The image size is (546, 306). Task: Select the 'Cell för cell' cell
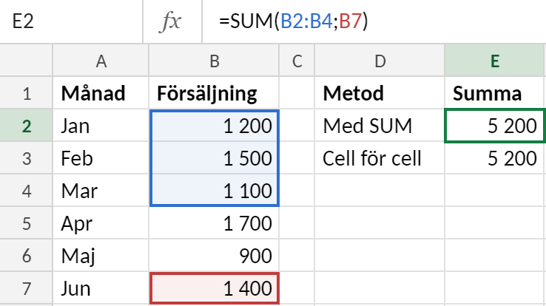pyautogui.click(x=380, y=158)
